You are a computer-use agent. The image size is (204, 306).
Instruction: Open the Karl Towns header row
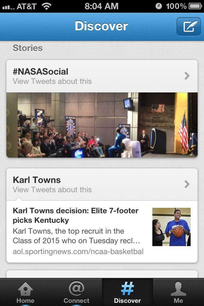(102, 184)
